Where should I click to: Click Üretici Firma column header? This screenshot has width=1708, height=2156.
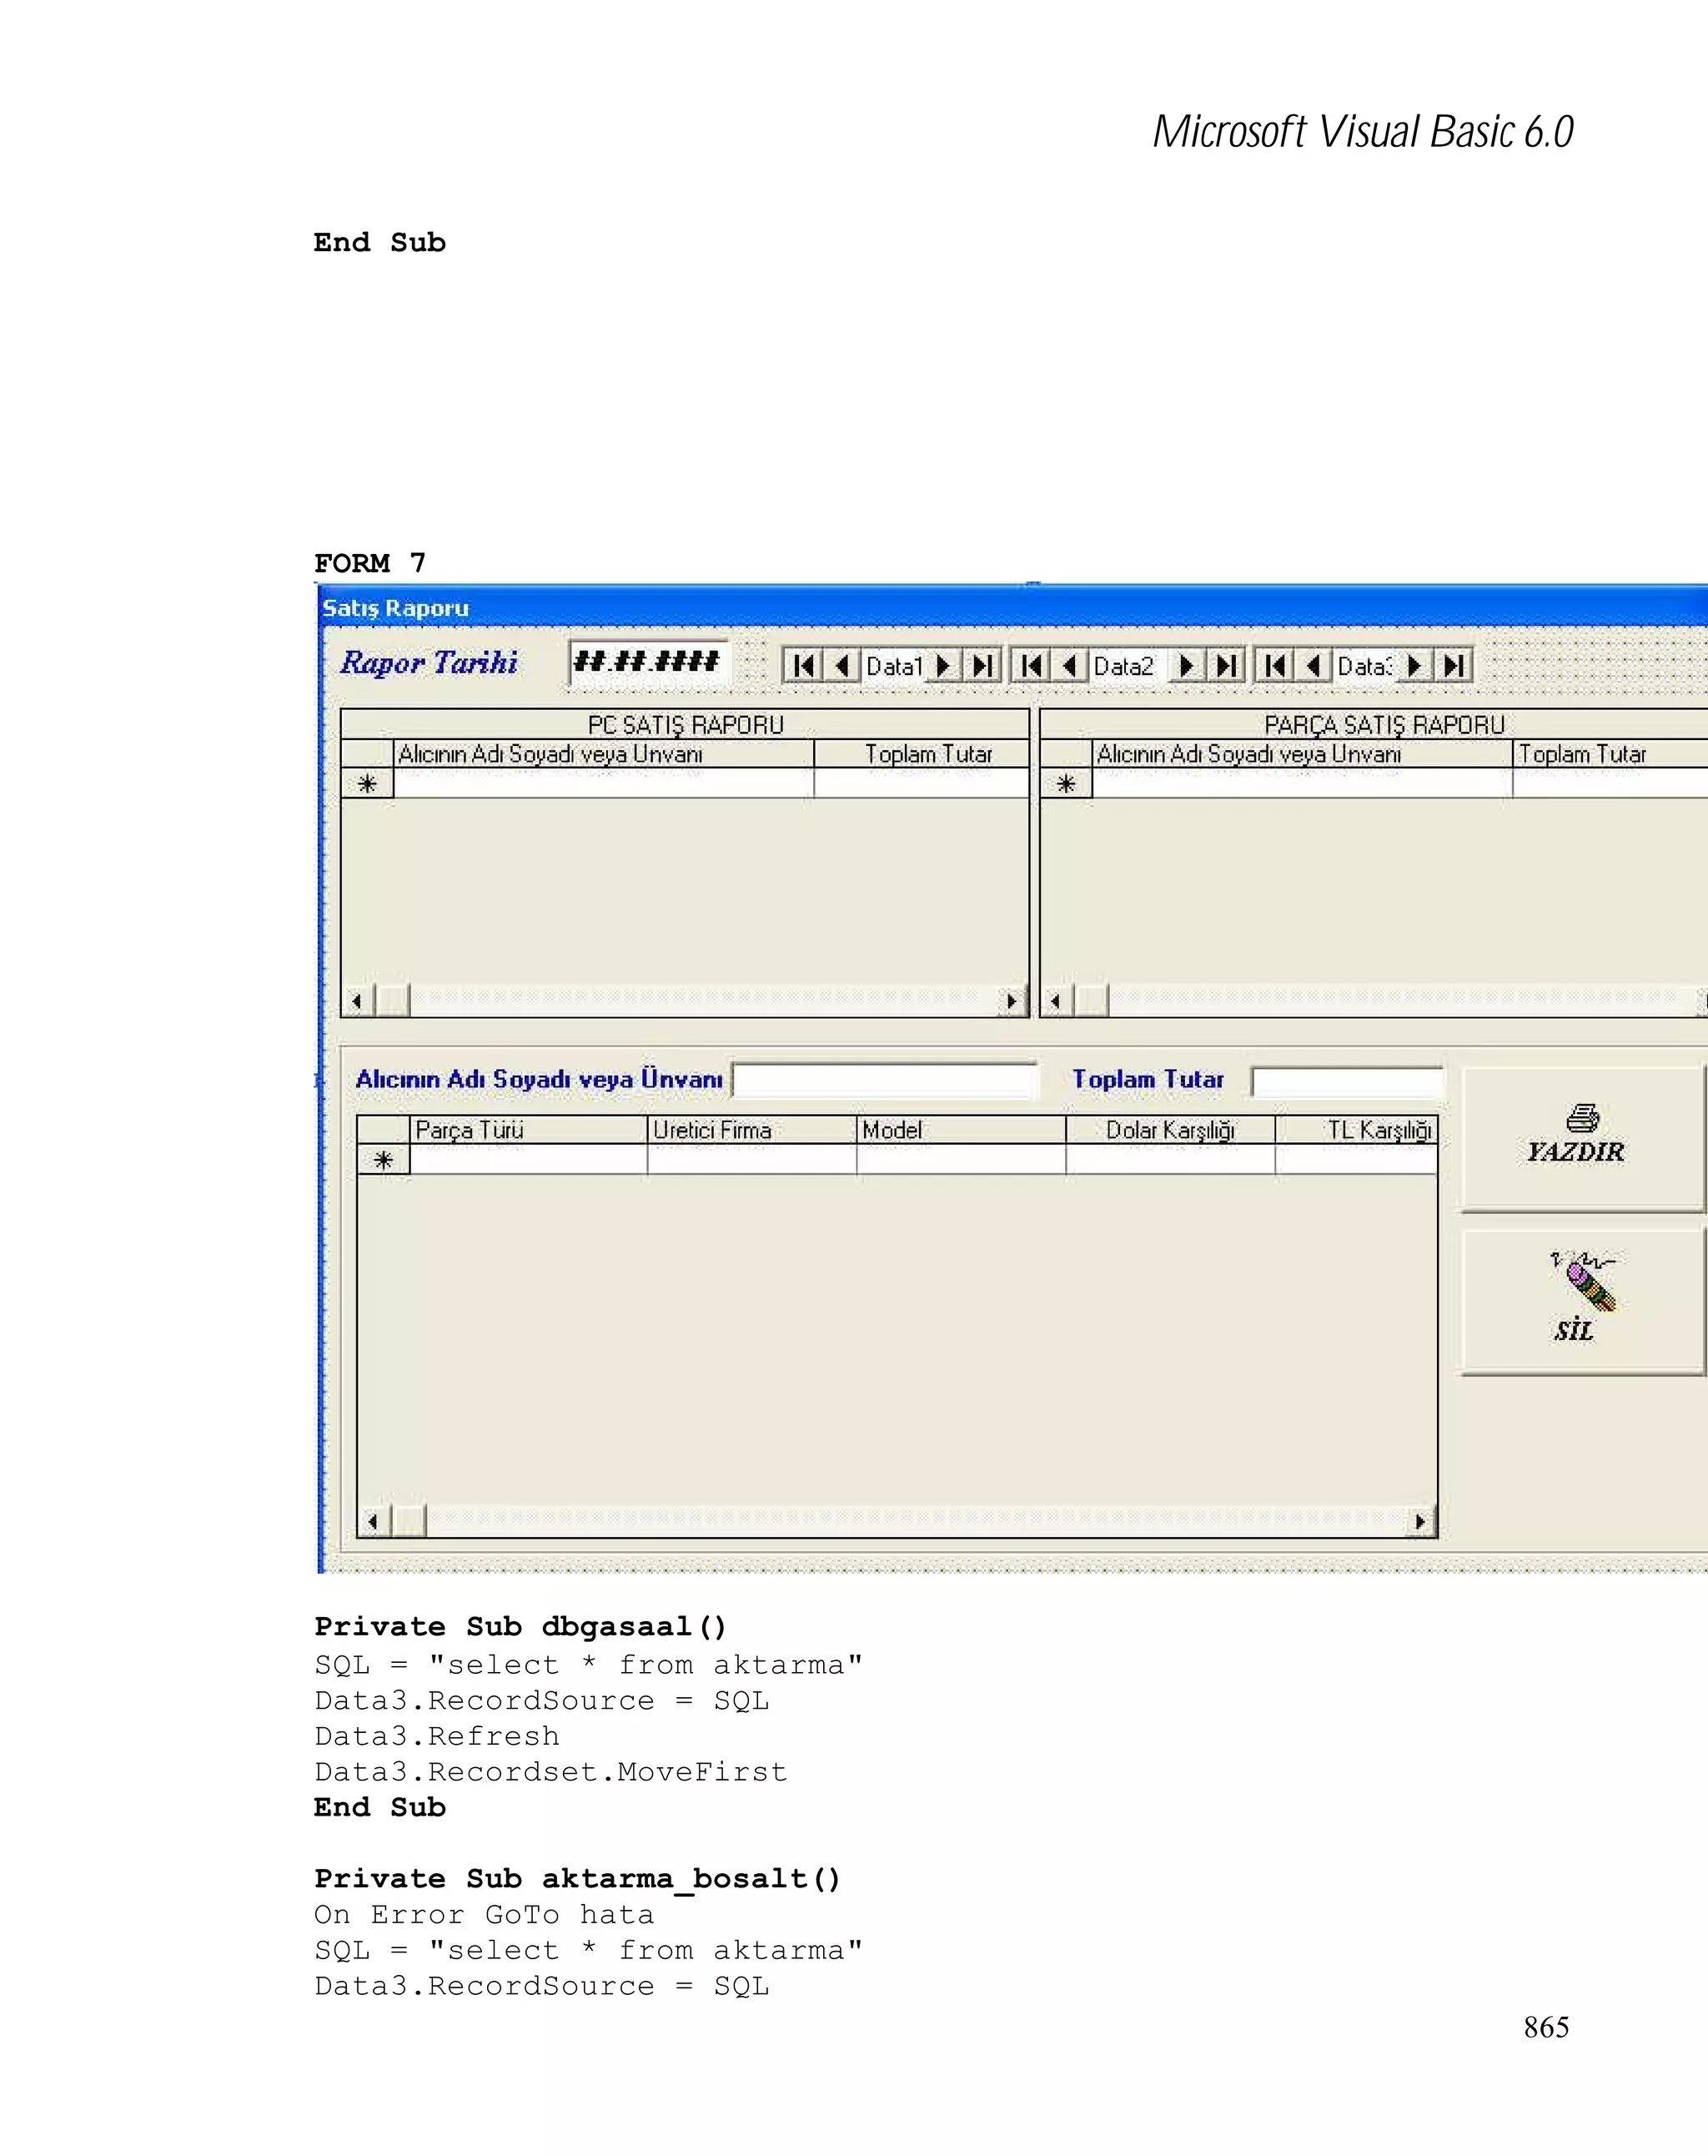click(751, 1130)
